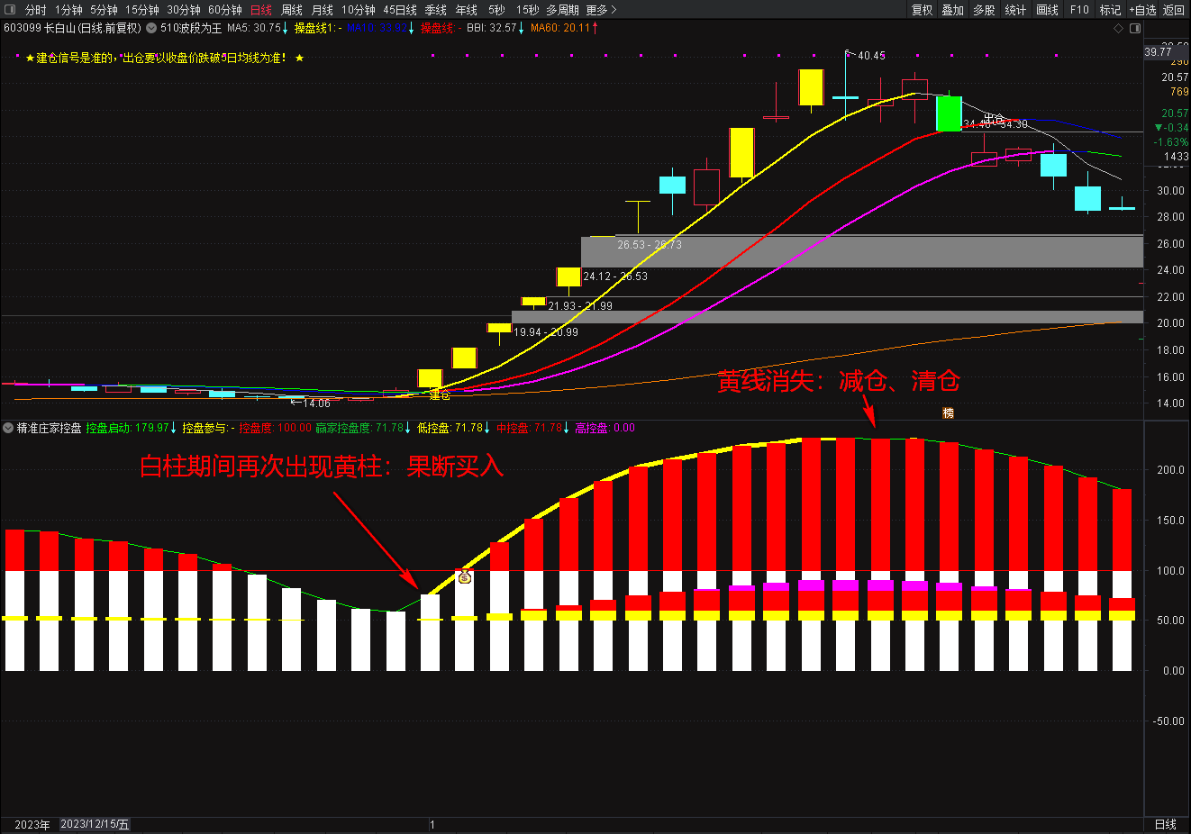The image size is (1191, 834).
Task: Add stock with +自选 button
Action: [1142, 10]
